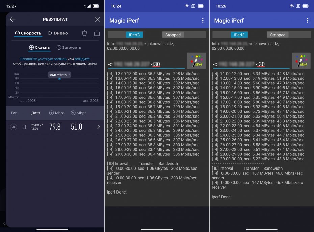Tap the back arrow in the Результат header
Viewport: 314px width, 232px height.
[13, 19]
